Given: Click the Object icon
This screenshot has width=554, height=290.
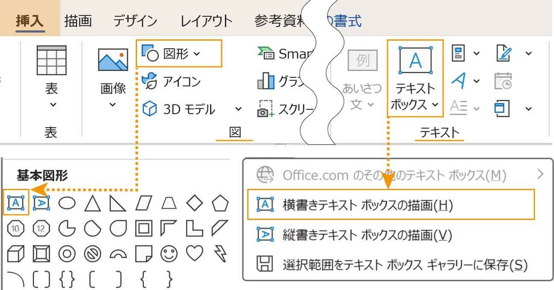Looking at the screenshot, I should coord(502,108).
